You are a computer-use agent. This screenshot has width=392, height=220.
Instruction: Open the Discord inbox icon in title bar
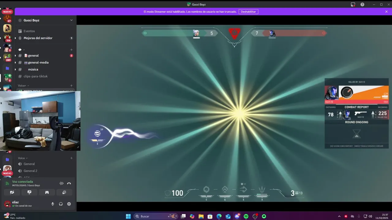353,5
